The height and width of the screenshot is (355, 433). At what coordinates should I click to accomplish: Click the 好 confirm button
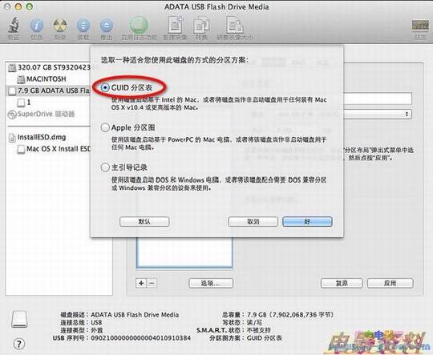(307, 222)
